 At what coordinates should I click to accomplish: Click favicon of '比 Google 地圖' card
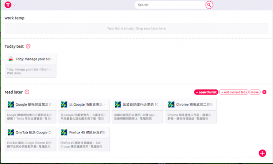[x=64, y=104]
